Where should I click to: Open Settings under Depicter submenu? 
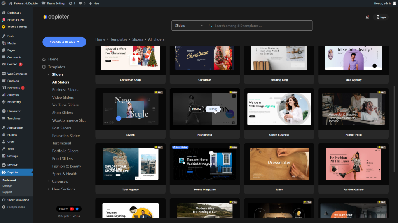coord(7,186)
